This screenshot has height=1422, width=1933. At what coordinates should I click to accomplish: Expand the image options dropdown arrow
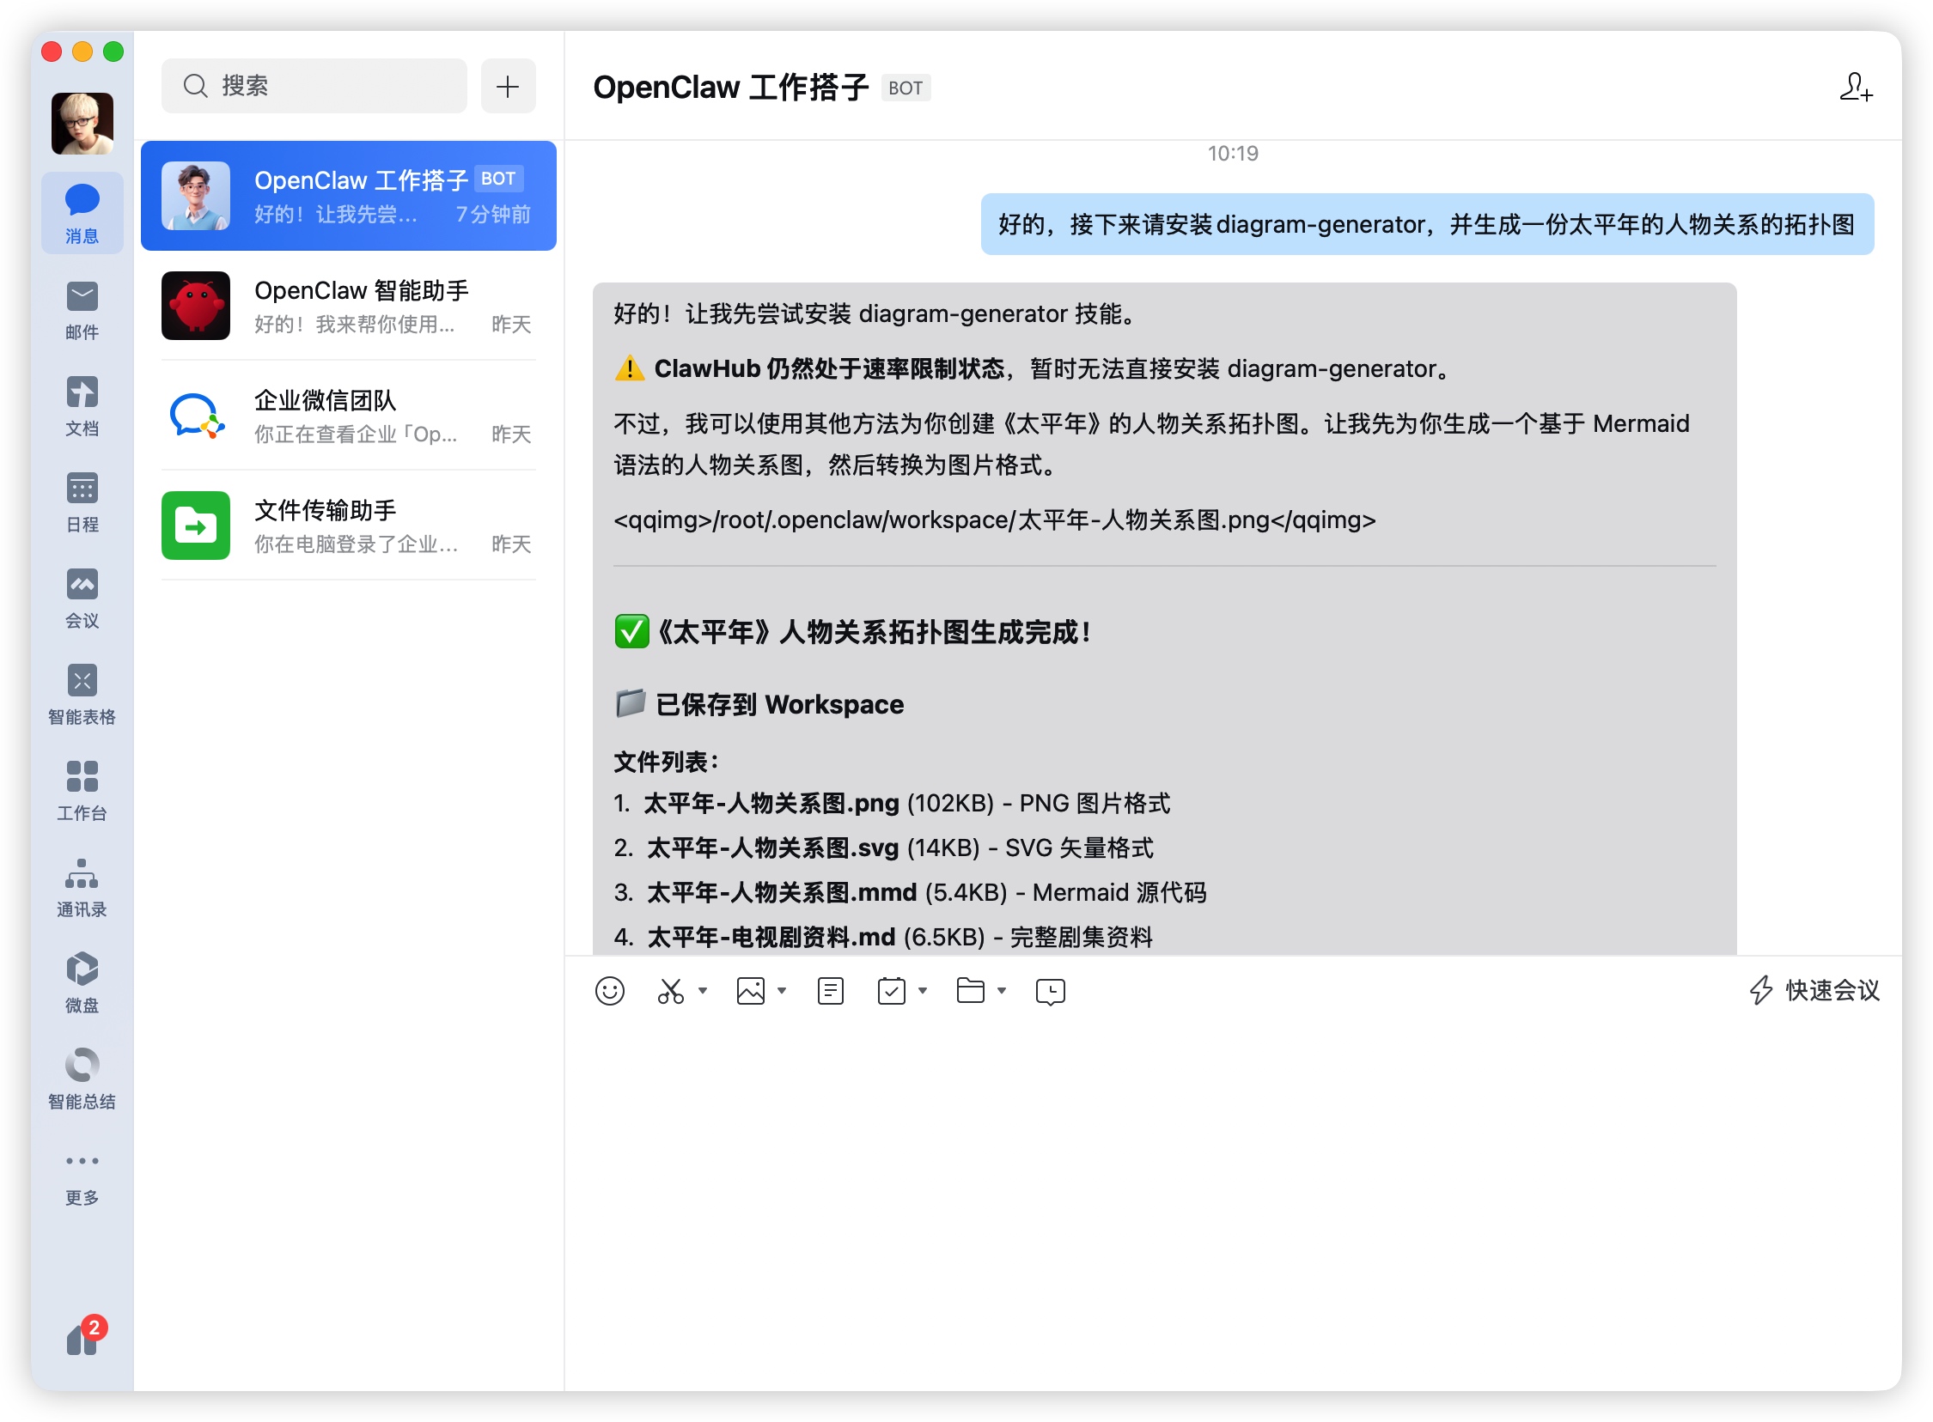pyautogui.click(x=782, y=991)
